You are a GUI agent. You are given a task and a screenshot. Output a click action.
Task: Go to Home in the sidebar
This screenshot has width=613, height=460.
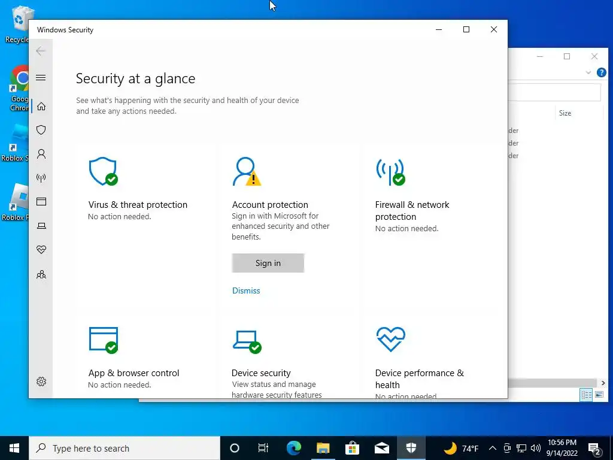(41, 107)
